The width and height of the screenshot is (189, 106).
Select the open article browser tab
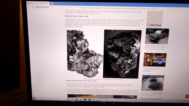tap(38, 3)
